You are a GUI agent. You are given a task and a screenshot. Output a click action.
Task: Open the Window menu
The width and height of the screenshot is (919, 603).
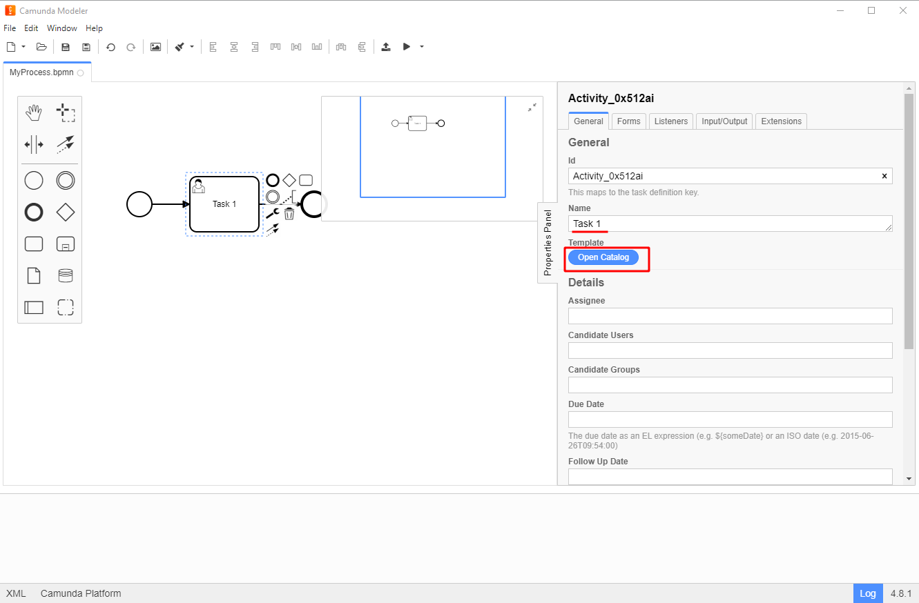point(62,28)
